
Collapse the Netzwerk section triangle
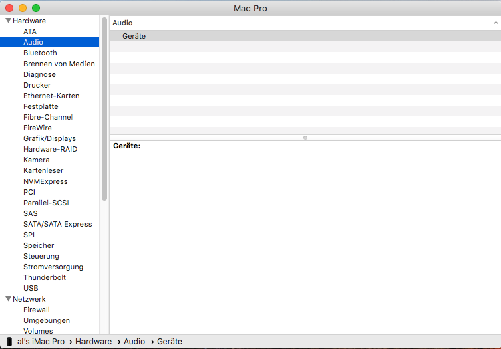coord(8,299)
